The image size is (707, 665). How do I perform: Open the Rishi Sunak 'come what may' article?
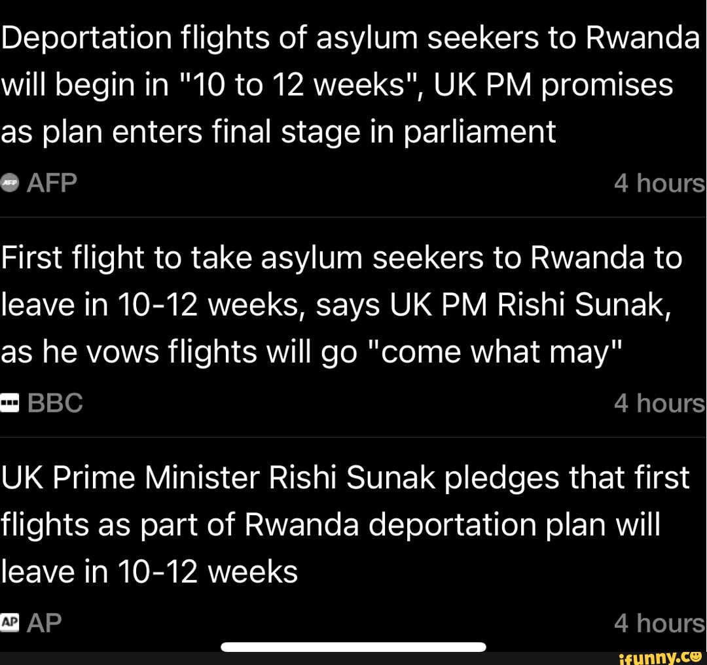click(340, 303)
